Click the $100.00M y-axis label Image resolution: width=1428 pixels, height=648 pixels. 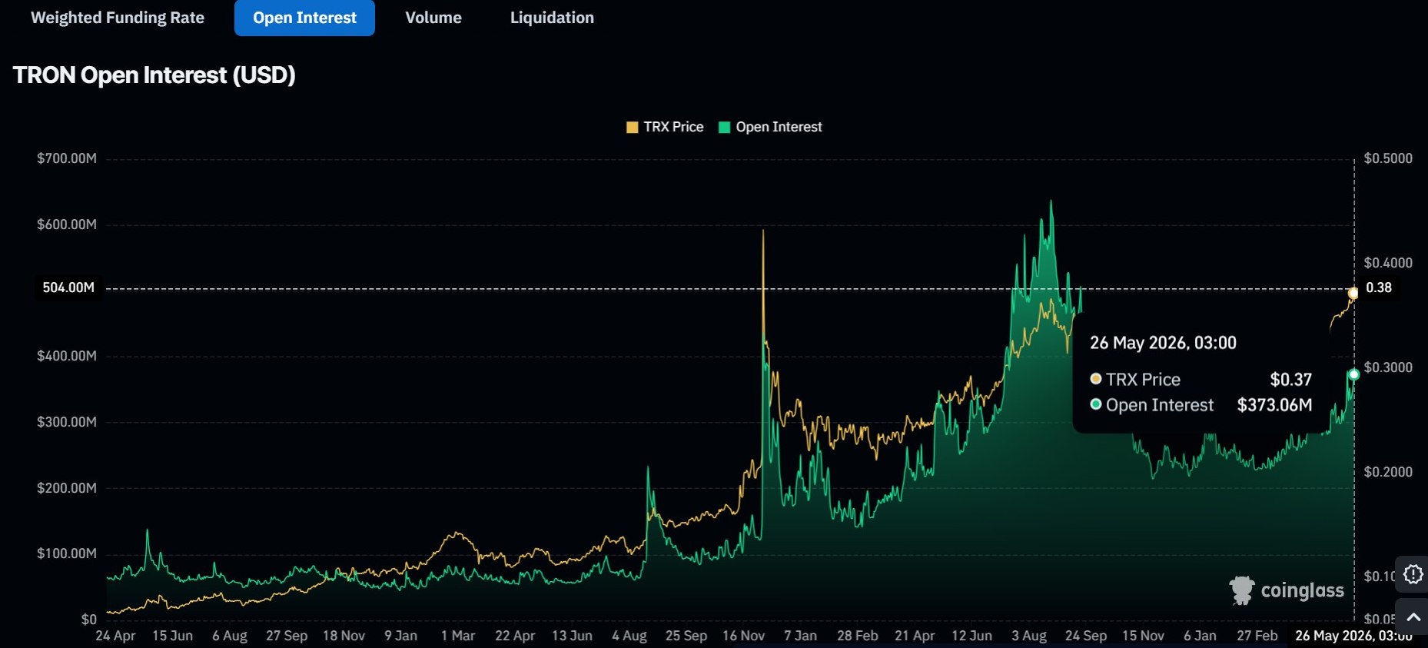[67, 553]
